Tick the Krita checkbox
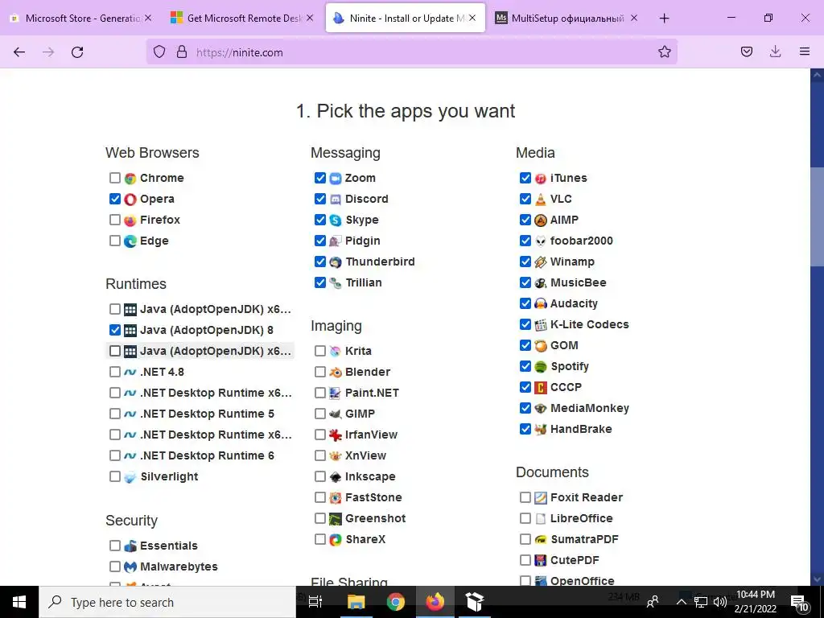 tap(320, 351)
